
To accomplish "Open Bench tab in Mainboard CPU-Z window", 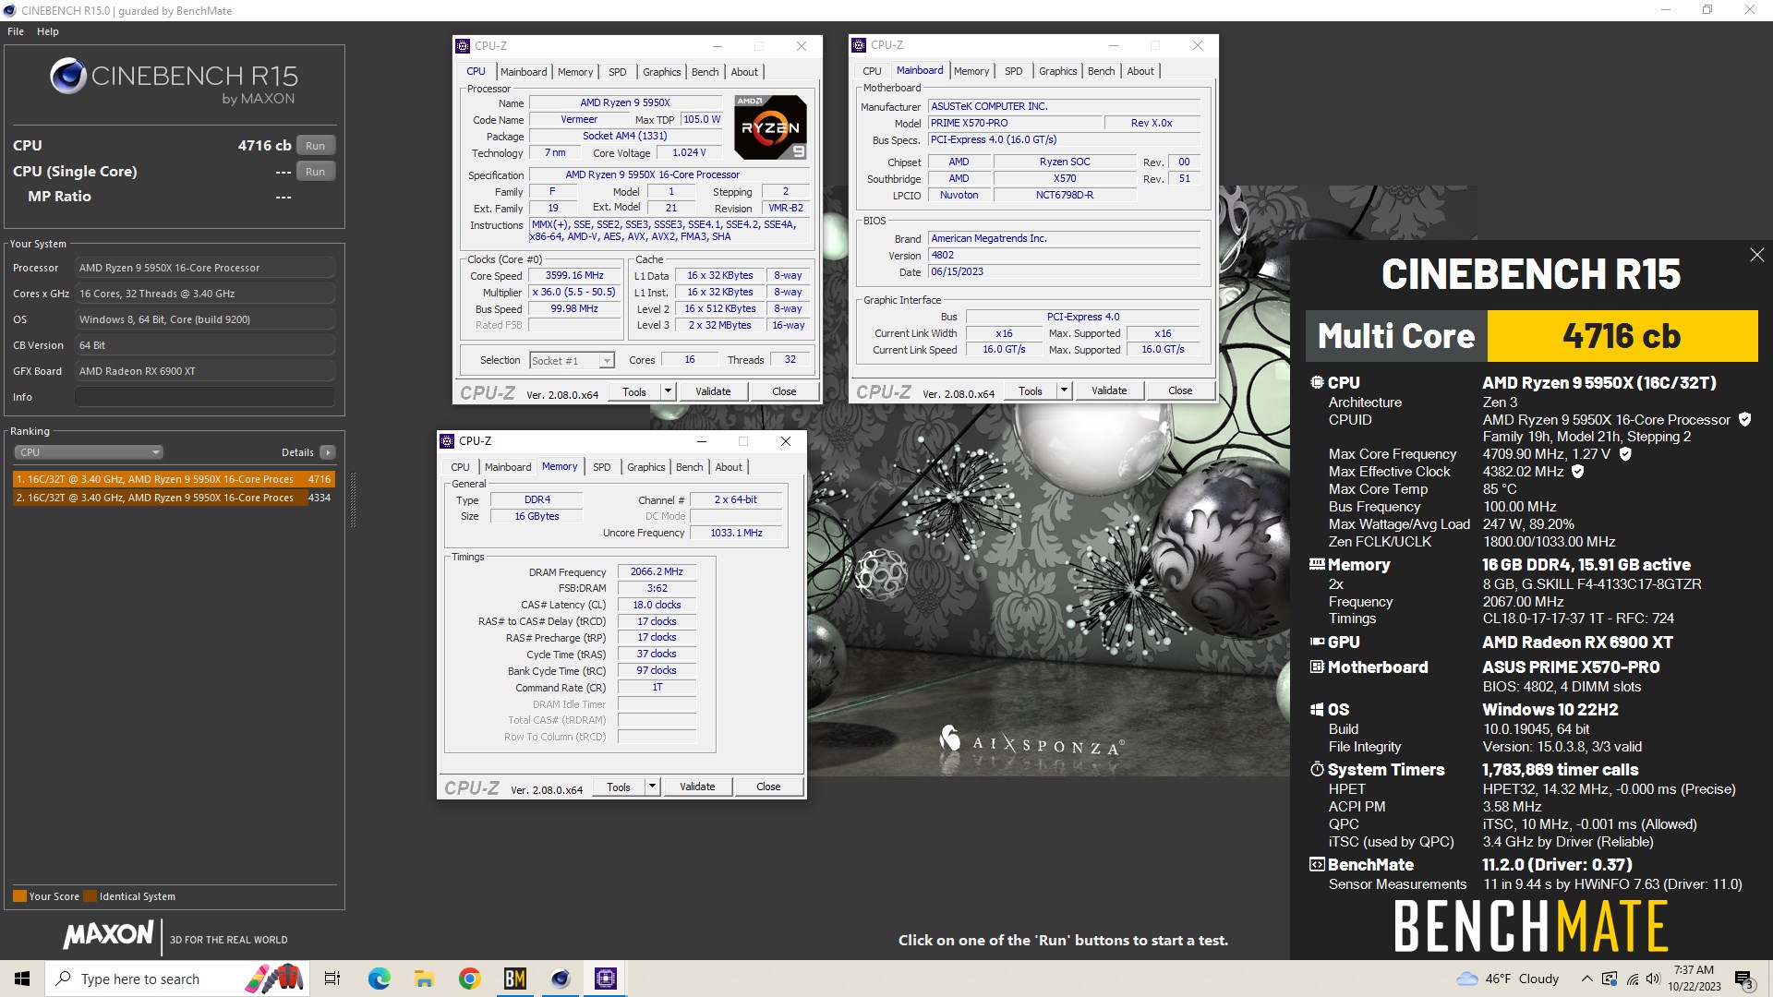I will point(1101,71).
